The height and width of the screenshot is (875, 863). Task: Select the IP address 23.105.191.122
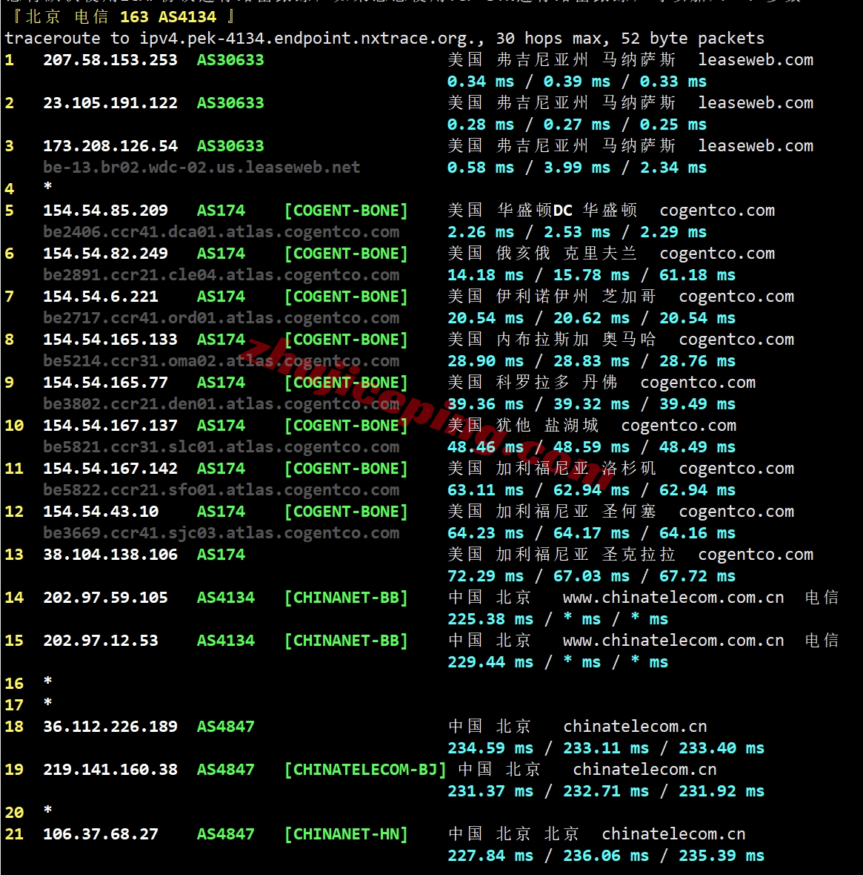coord(110,102)
